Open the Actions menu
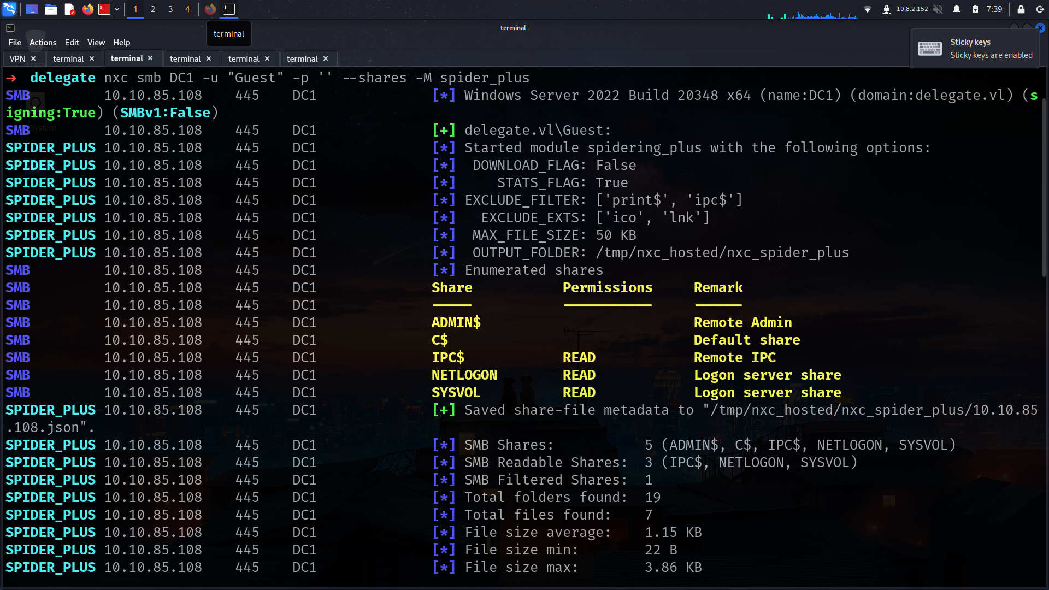The height and width of the screenshot is (590, 1049). [43, 43]
